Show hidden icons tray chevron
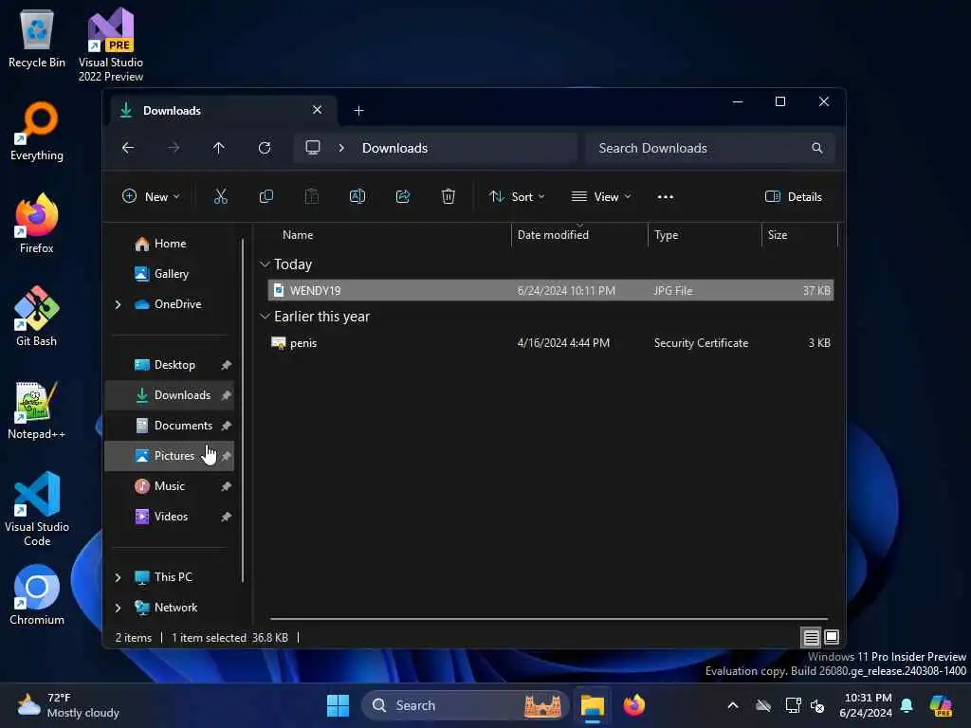 pyautogui.click(x=733, y=705)
